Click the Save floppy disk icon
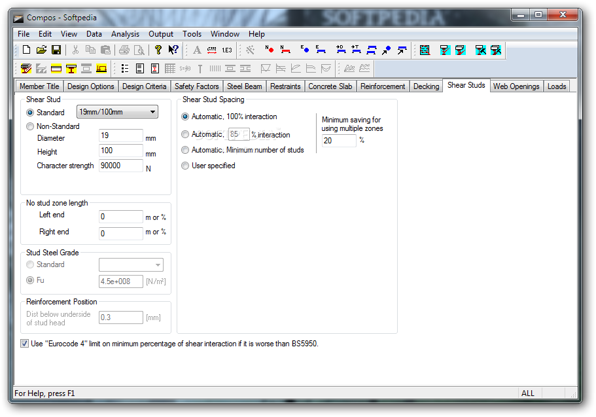The height and width of the screenshot is (417, 596). point(56,50)
